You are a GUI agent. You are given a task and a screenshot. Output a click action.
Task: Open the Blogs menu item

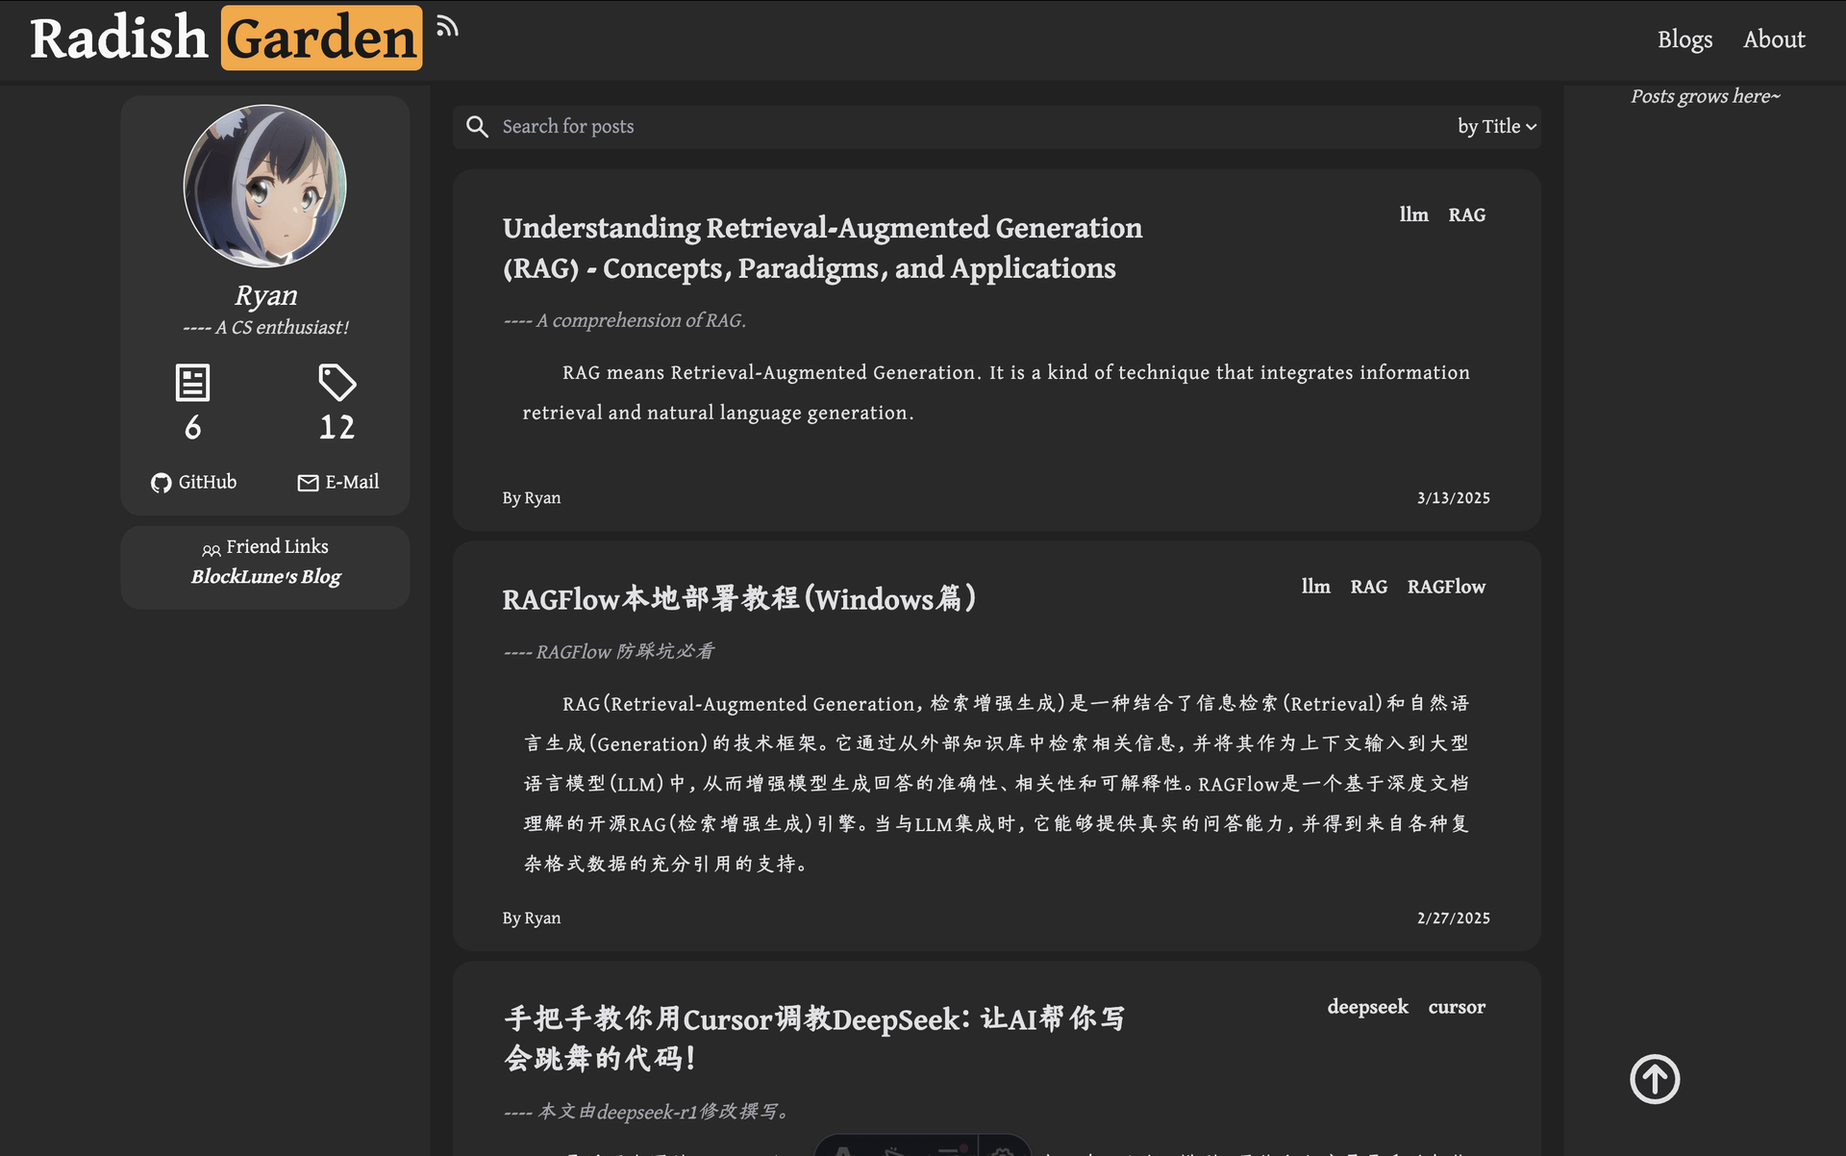click(x=1684, y=39)
